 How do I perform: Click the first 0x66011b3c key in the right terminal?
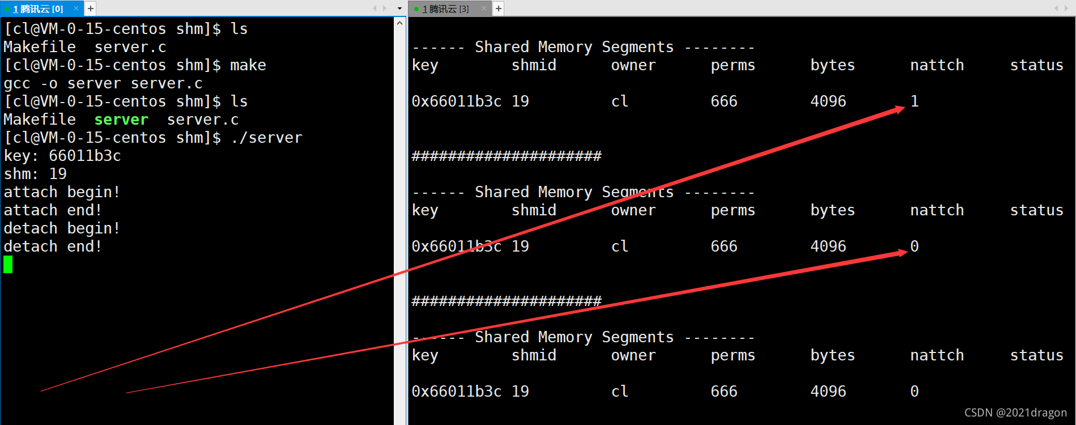[457, 101]
